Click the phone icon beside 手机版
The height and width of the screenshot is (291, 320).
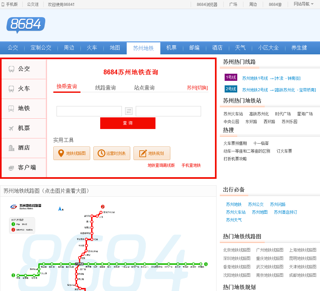[3, 5]
